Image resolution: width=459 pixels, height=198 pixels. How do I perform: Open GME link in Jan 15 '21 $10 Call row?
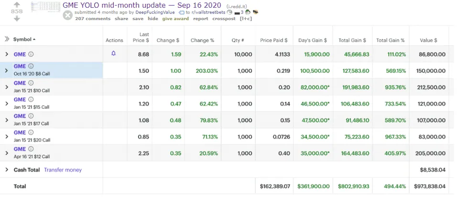(x=20, y=83)
